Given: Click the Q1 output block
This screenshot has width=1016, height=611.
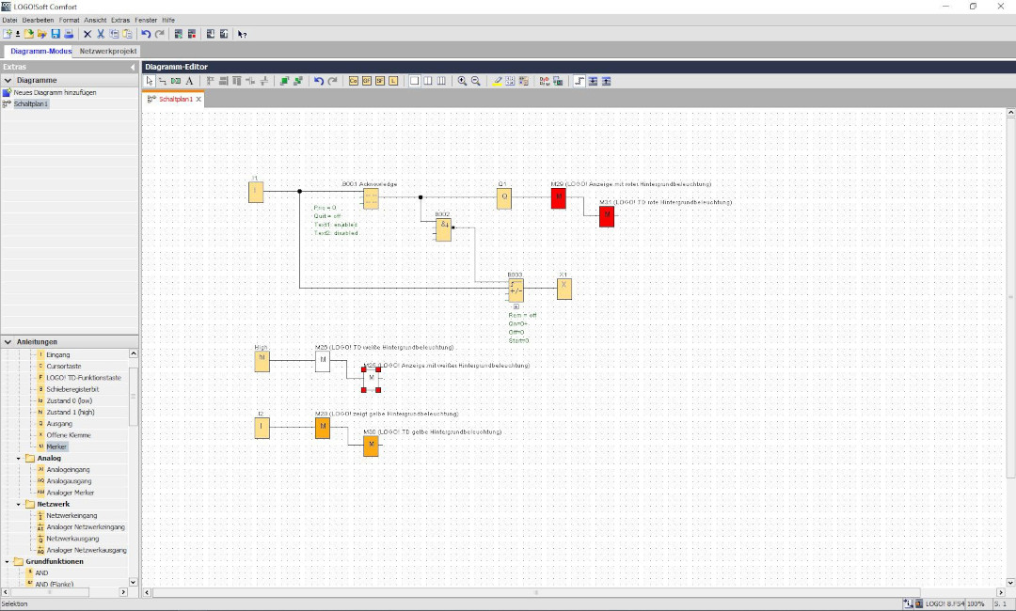Looking at the screenshot, I should (504, 198).
